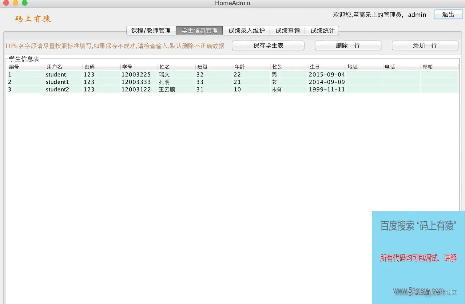The width and height of the screenshot is (465, 304).
Task: Click the empty 电话 cell in student1's row
Action: click(x=402, y=82)
